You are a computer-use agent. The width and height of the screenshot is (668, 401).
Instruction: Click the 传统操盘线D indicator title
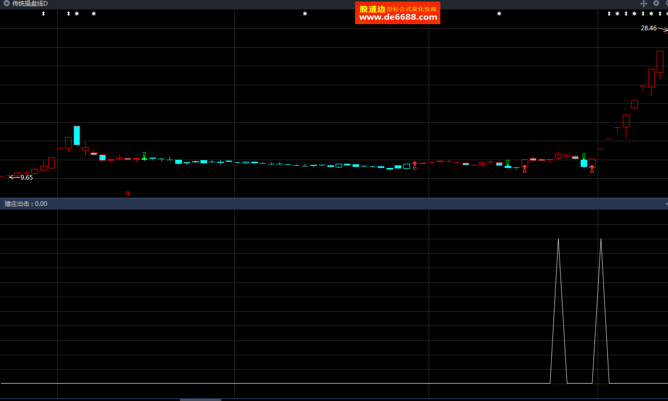click(30, 4)
